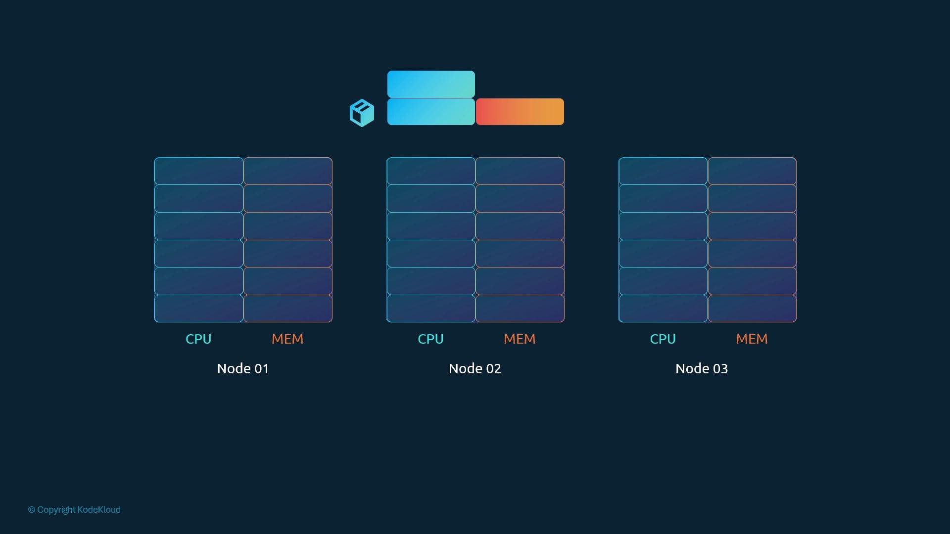
Task: Click Node 03 label
Action: 702,368
